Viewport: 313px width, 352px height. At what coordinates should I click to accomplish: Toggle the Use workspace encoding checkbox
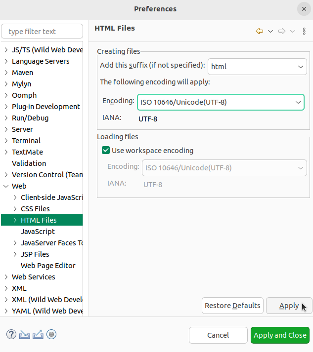click(x=106, y=150)
